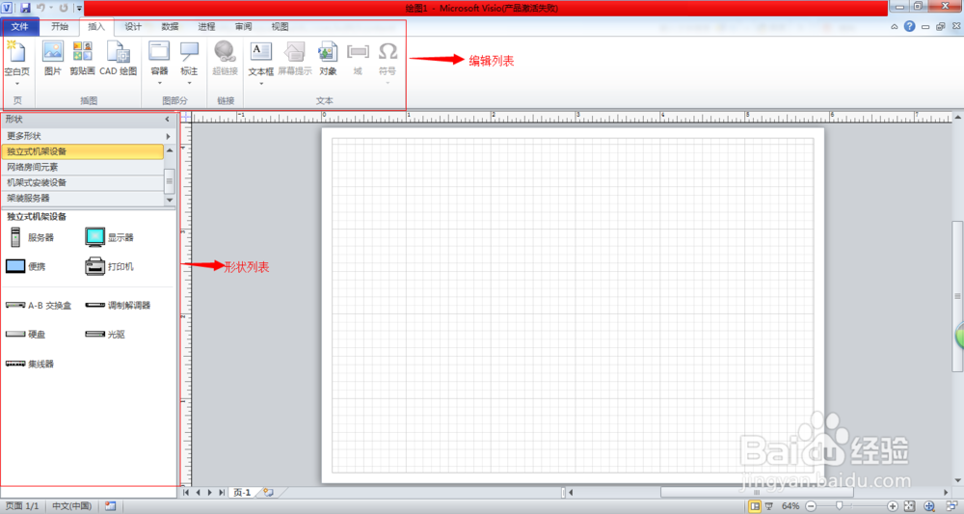Switch to the 视图 view tab
This screenshot has width=964, height=514.
(x=281, y=26)
